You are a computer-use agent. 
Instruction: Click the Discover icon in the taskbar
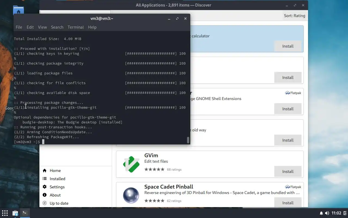[15, 213]
